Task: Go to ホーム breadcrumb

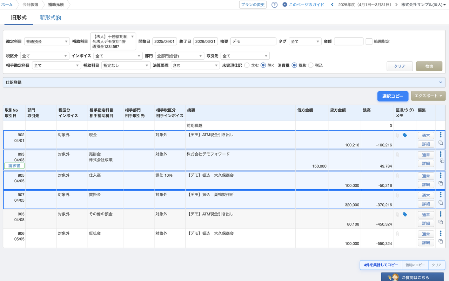Action: 7,5
